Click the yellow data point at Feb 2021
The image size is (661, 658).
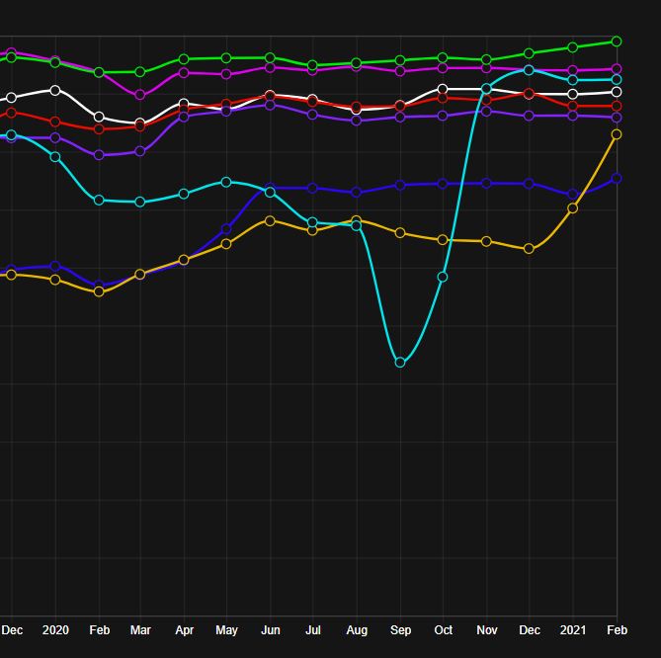click(x=617, y=134)
